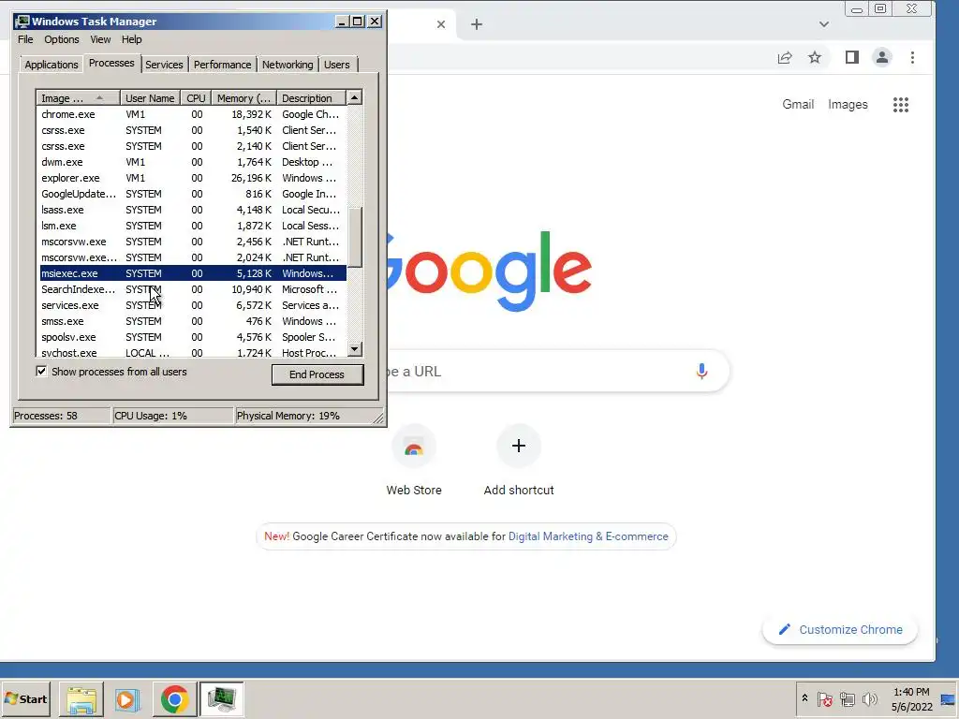959x719 pixels.
Task: Sort by Description column header
Action: [311, 97]
